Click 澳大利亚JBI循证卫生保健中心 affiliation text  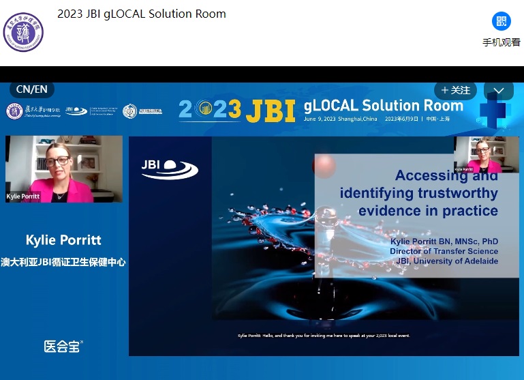pos(63,261)
